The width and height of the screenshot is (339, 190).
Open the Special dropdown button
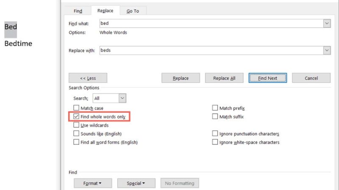(x=136, y=183)
